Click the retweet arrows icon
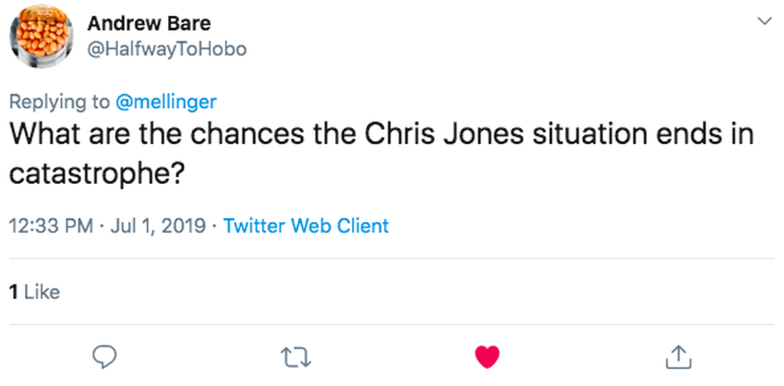The width and height of the screenshot is (784, 386). [296, 356]
